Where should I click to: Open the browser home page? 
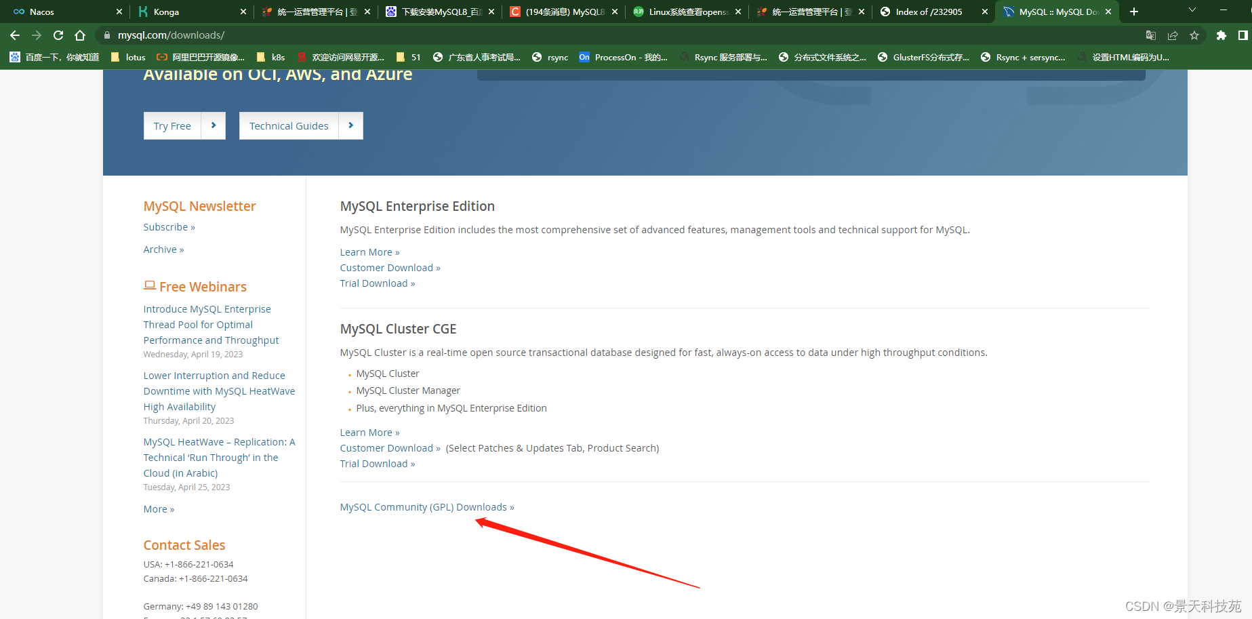(80, 35)
